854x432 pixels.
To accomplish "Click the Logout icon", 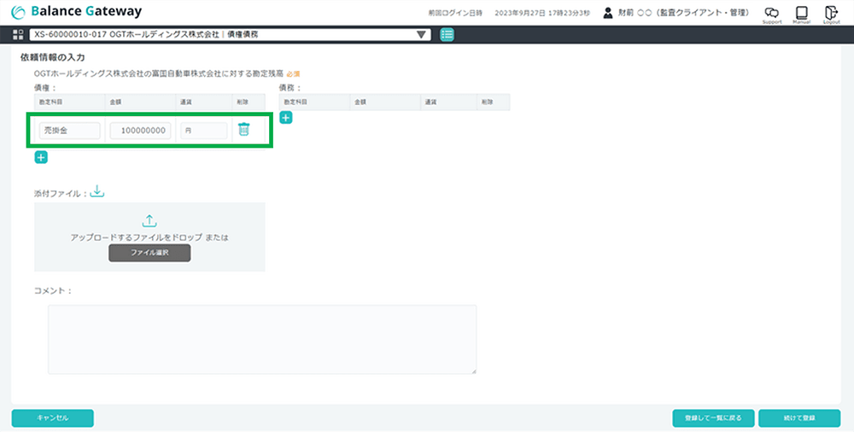I will (831, 12).
